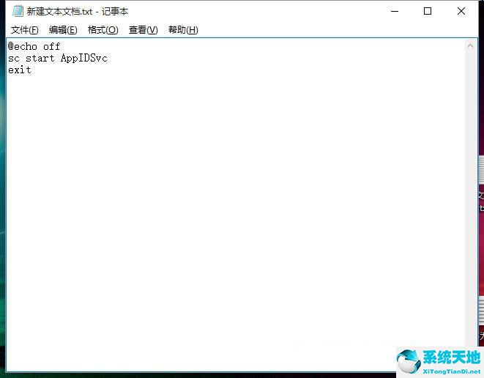484x378 pixels.
Task: Click the word "sc" starting line two
Action: (14, 58)
